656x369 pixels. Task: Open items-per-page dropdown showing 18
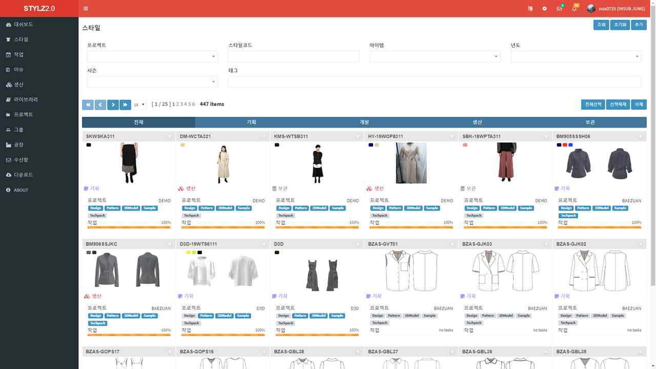[139, 105]
